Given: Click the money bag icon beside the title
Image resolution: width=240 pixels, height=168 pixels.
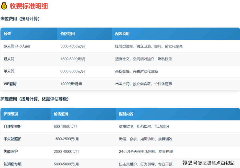Looking at the screenshot, I should (4, 6).
